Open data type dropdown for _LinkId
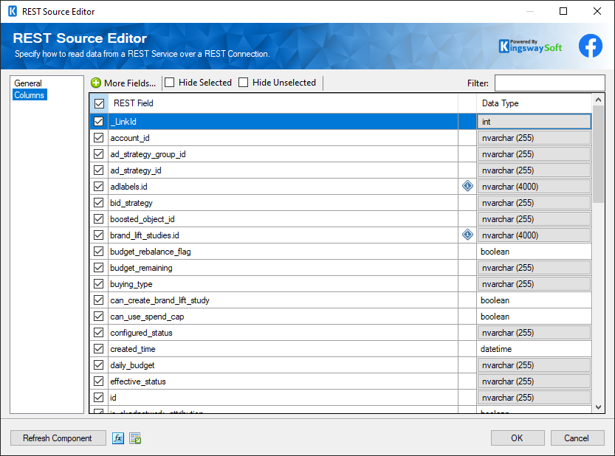Screen dimensions: 615x456 [534, 122]
